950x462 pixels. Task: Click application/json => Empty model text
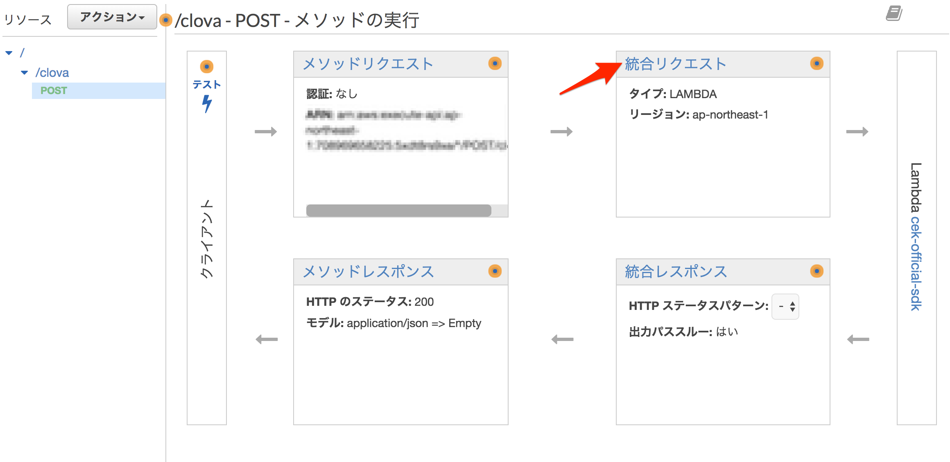click(414, 323)
